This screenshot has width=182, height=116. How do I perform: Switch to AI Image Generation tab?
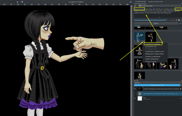coord(141,2)
